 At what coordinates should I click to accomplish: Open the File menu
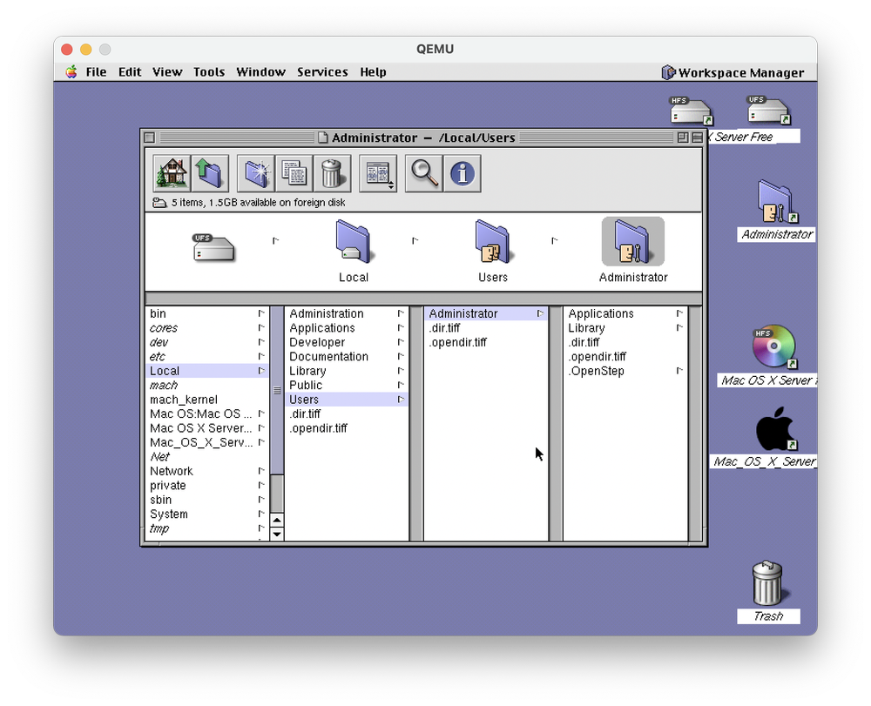[96, 72]
